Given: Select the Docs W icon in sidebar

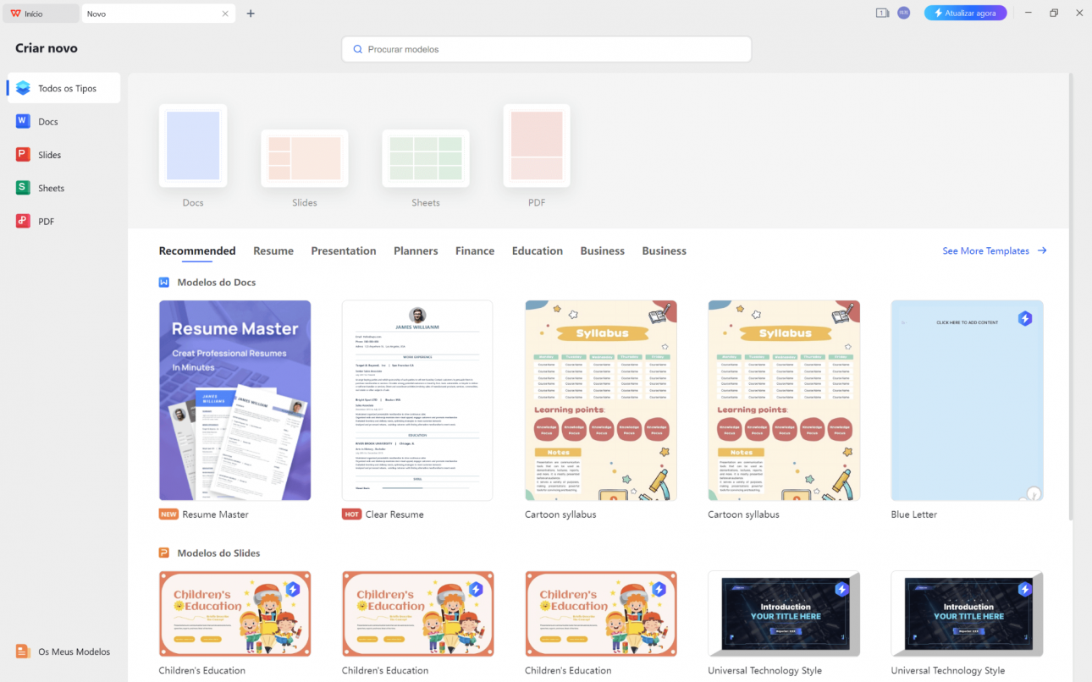Looking at the screenshot, I should [x=23, y=121].
